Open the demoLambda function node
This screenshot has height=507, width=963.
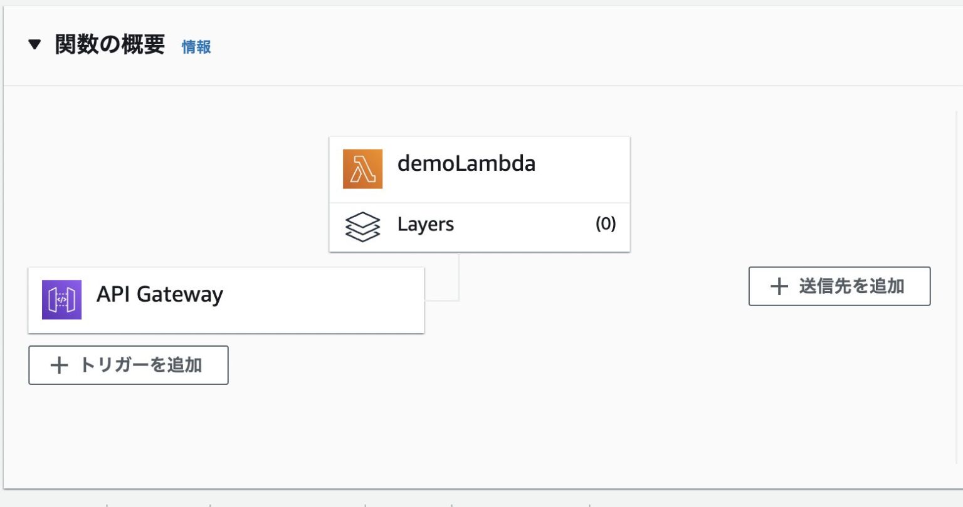480,168
